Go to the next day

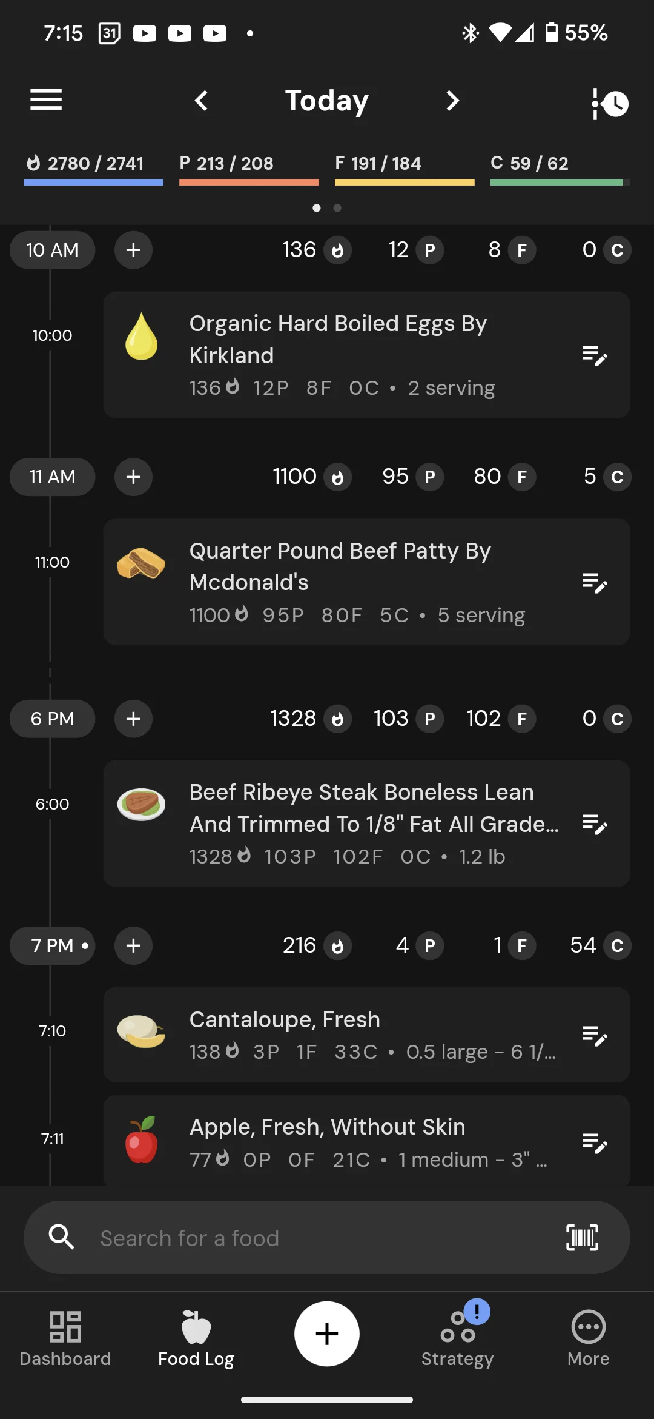pos(452,101)
